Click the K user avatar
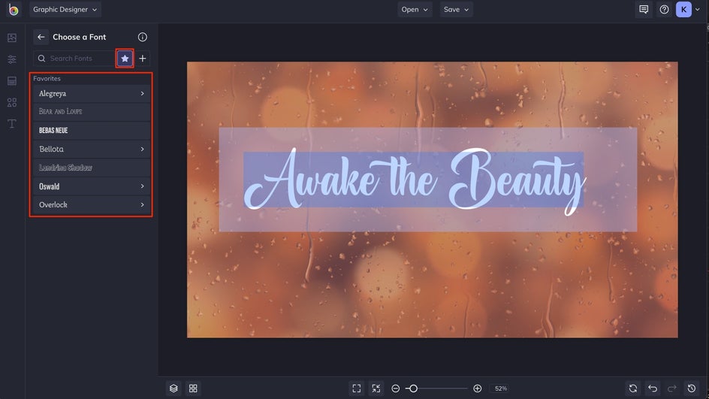The height and width of the screenshot is (399, 709). (x=683, y=10)
